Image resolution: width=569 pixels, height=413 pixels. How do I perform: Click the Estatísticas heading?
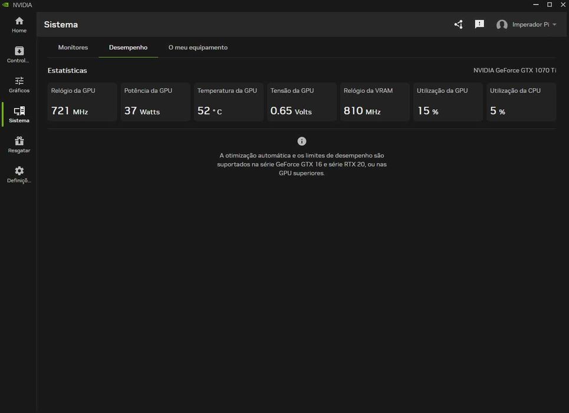[x=67, y=70]
